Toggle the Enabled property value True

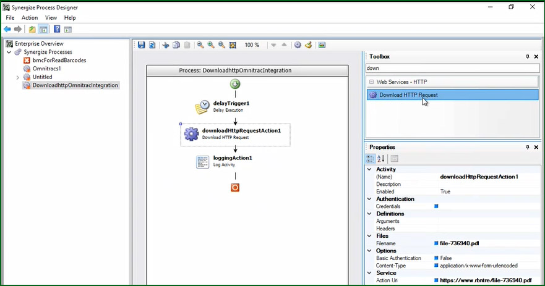[445, 191]
